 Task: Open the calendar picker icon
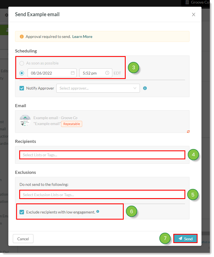coord(73,73)
